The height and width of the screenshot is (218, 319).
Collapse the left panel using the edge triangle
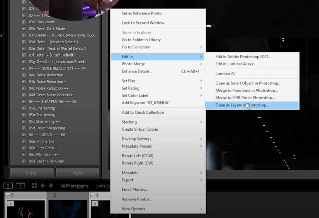click(x=2, y=36)
